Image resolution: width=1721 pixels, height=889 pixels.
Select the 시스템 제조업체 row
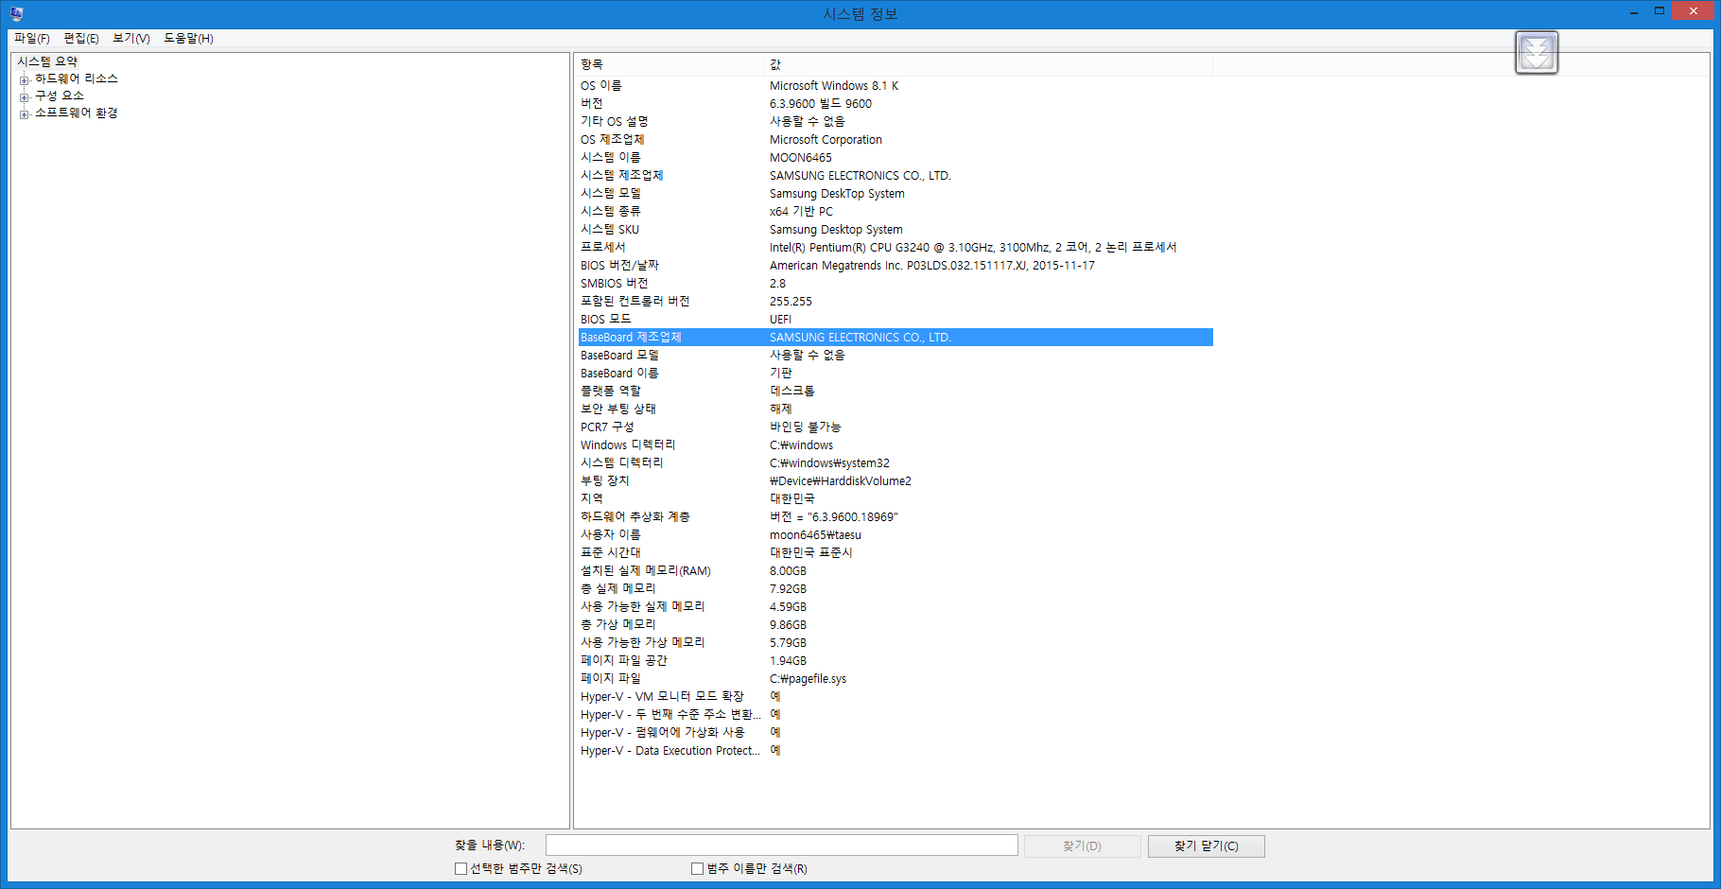click(x=895, y=176)
